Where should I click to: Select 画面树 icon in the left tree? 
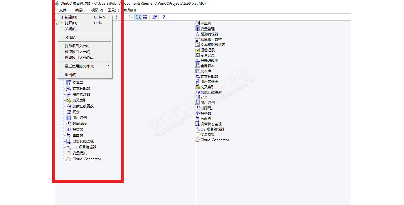pos(69,135)
